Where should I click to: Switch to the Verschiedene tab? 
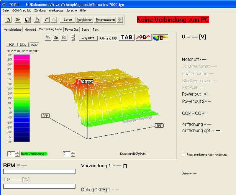tap(13, 30)
